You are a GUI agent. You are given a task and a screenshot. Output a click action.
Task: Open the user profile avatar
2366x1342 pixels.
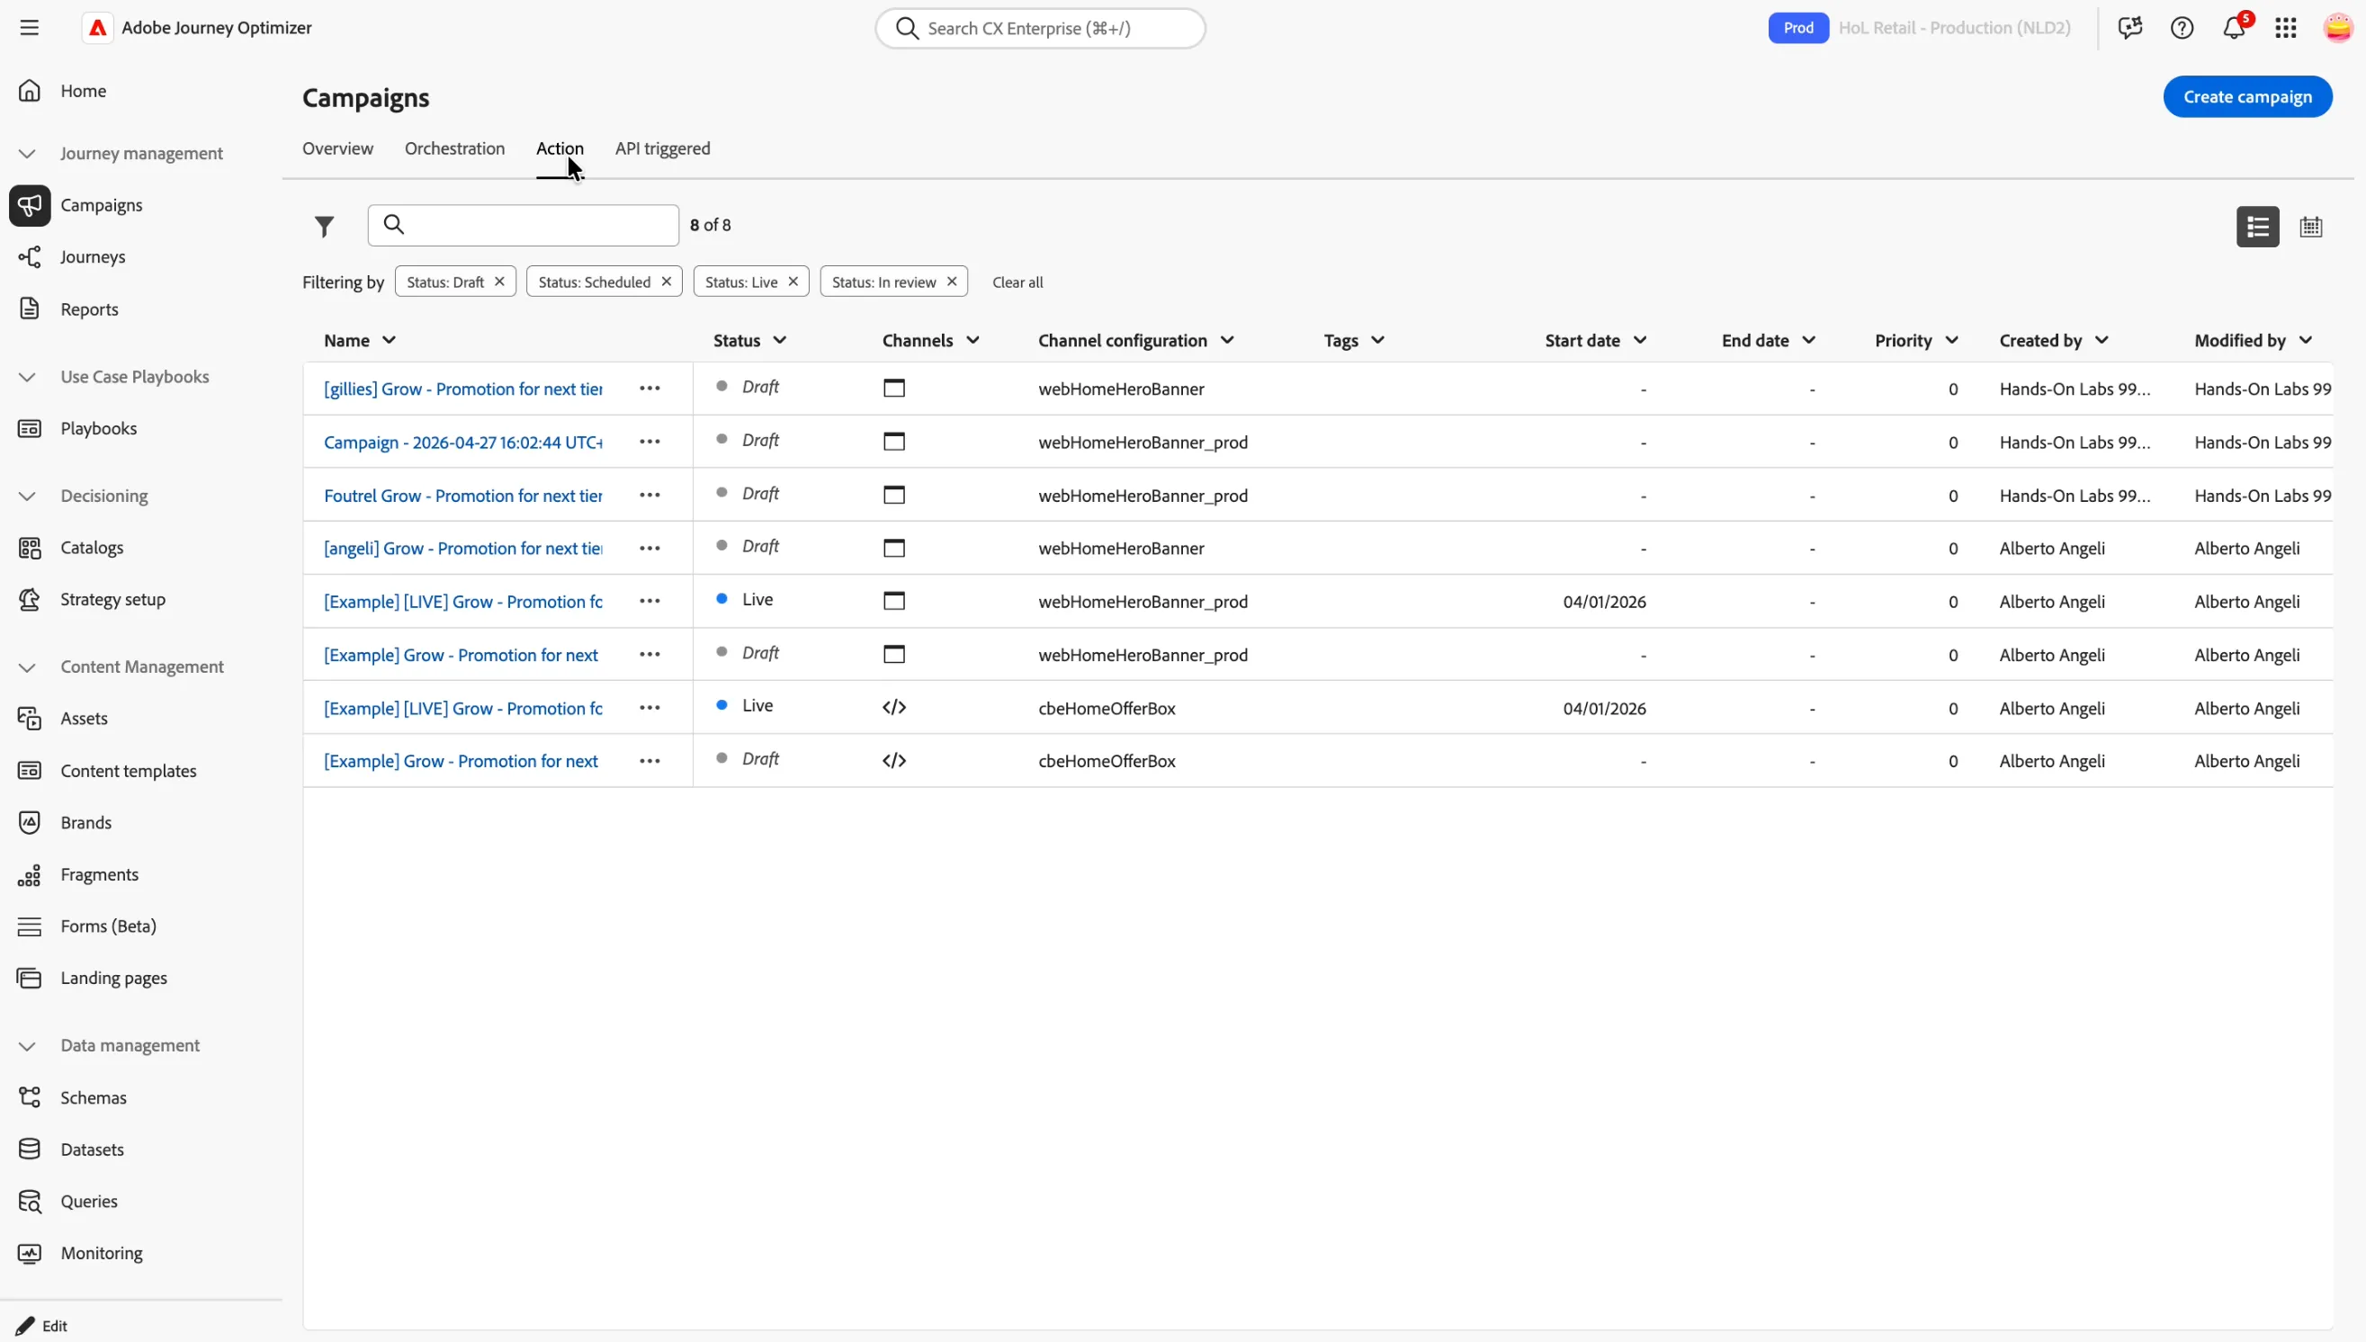click(x=2338, y=28)
